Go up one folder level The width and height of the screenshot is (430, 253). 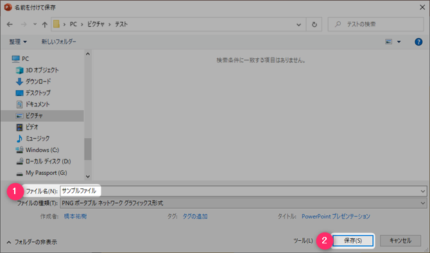(x=45, y=24)
